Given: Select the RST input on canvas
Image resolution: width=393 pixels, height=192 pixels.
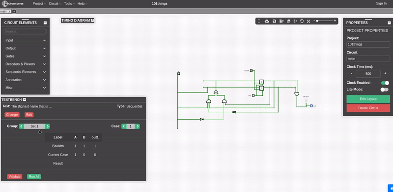Looking at the screenshot, I should tap(253, 96).
